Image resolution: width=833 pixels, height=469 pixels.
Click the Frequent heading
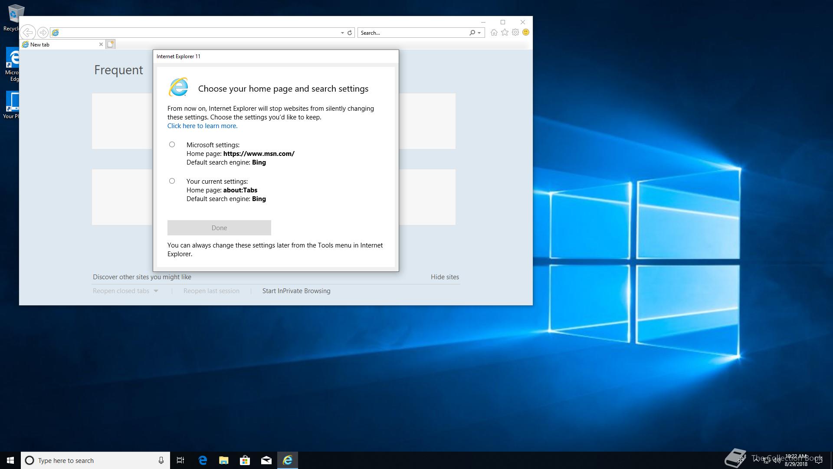click(x=118, y=70)
